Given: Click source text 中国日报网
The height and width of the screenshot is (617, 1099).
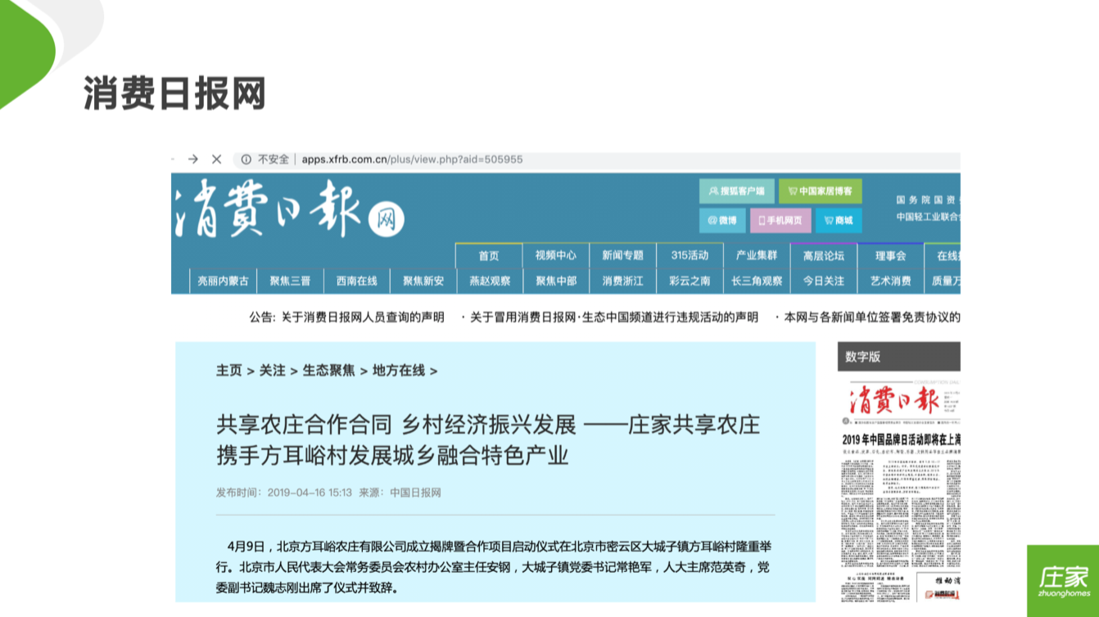Looking at the screenshot, I should pos(415,493).
